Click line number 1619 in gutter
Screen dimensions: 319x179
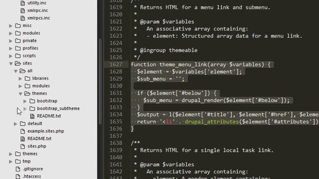click(116, 7)
